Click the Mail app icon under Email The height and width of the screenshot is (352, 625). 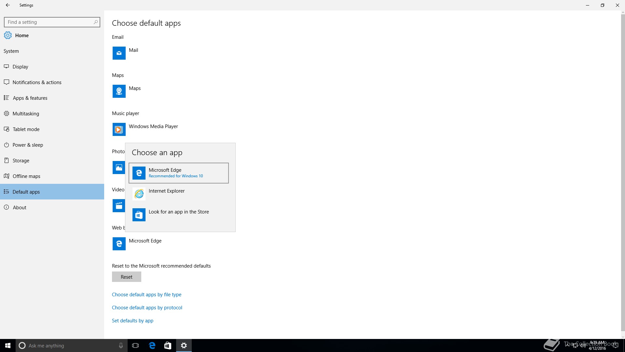119,53
